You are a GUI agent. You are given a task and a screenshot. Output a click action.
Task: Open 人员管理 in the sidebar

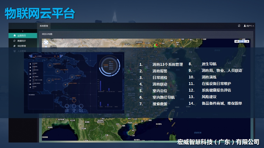[23, 51]
